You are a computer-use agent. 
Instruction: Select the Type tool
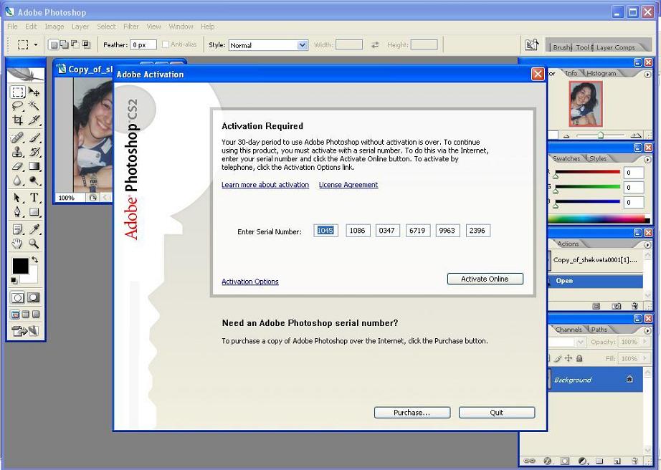point(34,198)
